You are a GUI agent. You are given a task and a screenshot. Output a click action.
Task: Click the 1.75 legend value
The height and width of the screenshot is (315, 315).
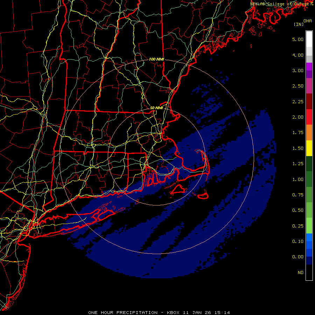pos(298,133)
